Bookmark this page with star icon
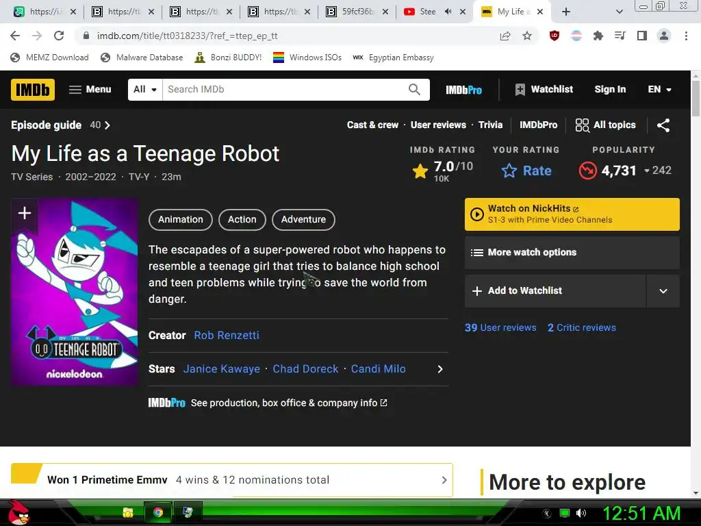This screenshot has width=701, height=526. (x=527, y=36)
